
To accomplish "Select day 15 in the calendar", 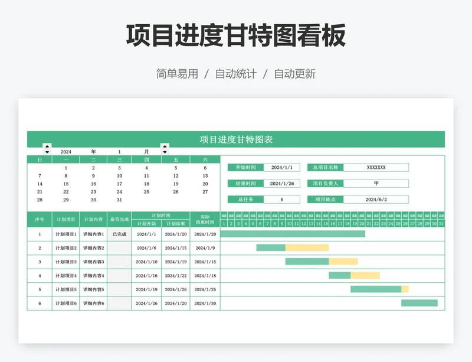I will tap(65, 184).
